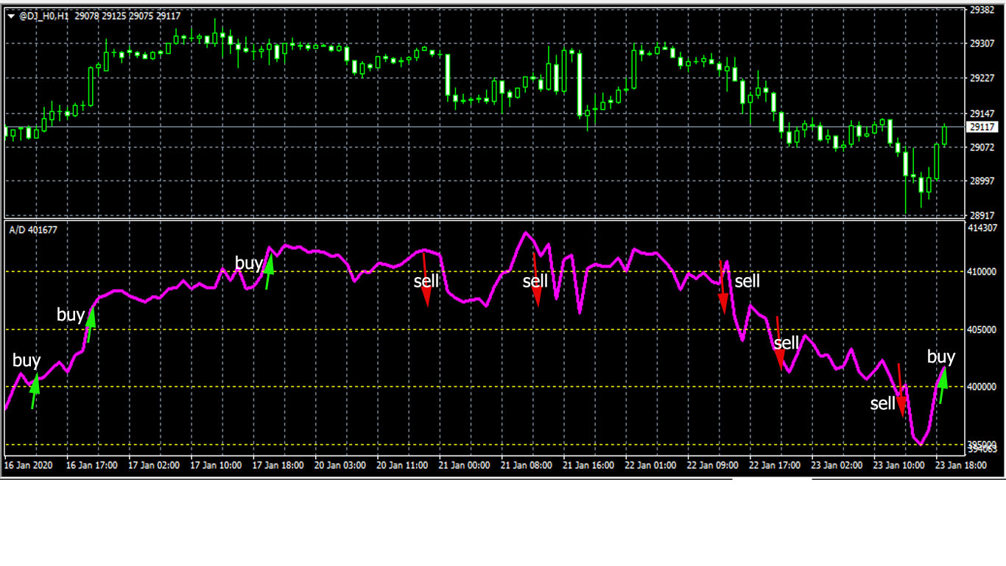The width and height of the screenshot is (1006, 566).
Task: Click price scale value 29382
Action: tap(983, 10)
